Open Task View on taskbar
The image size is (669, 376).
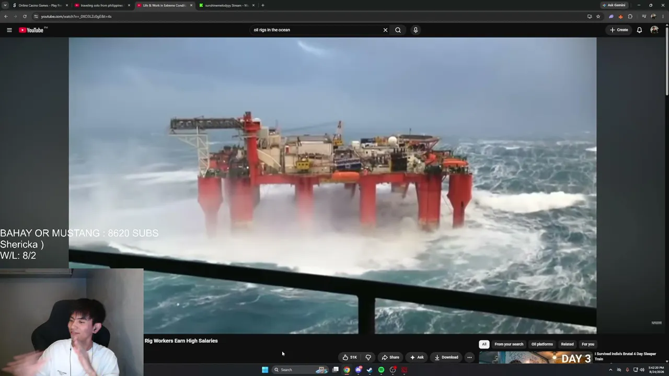click(336, 370)
